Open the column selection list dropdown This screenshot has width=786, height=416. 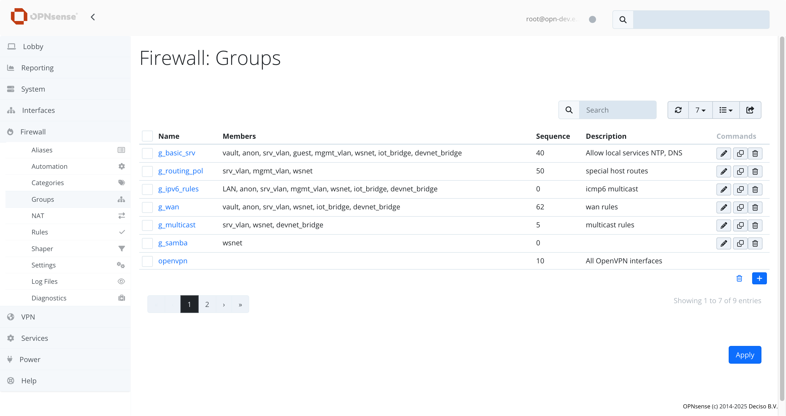pyautogui.click(x=726, y=110)
